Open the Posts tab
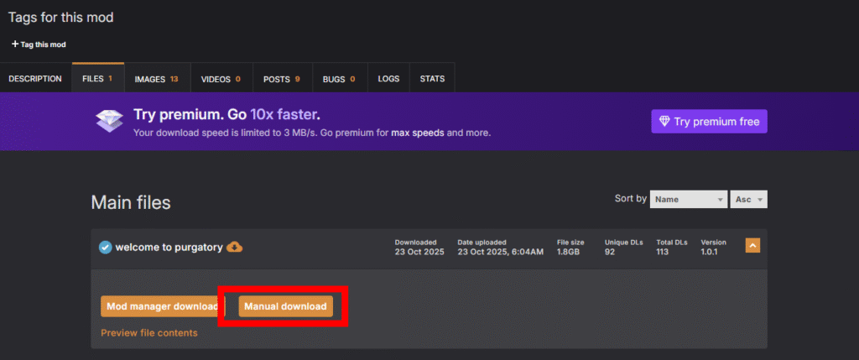The height and width of the screenshot is (360, 859). click(x=281, y=79)
